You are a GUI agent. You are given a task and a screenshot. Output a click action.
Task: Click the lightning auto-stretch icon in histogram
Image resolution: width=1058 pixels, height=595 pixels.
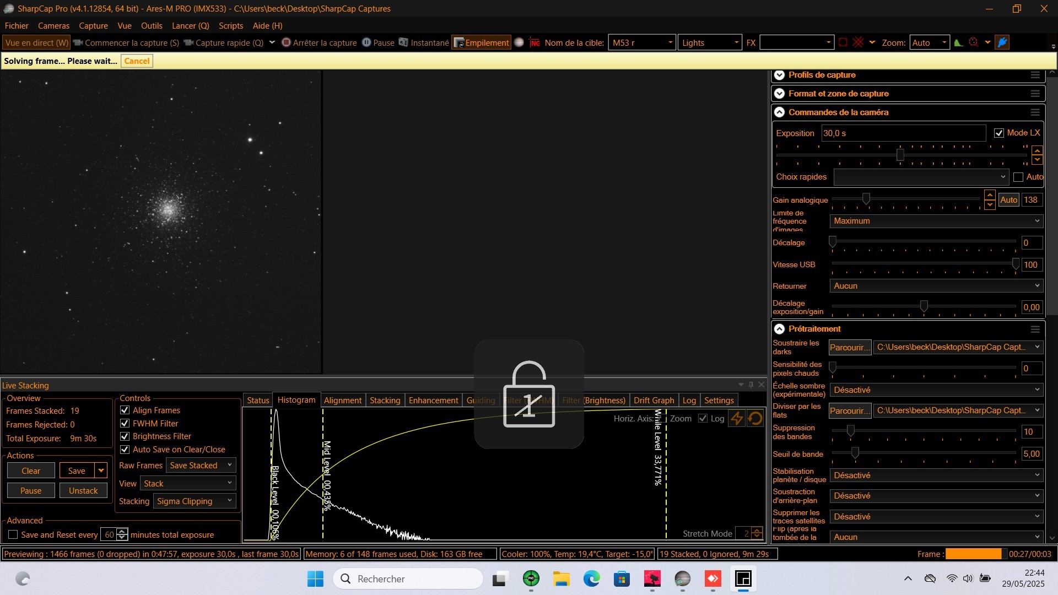[x=737, y=418]
